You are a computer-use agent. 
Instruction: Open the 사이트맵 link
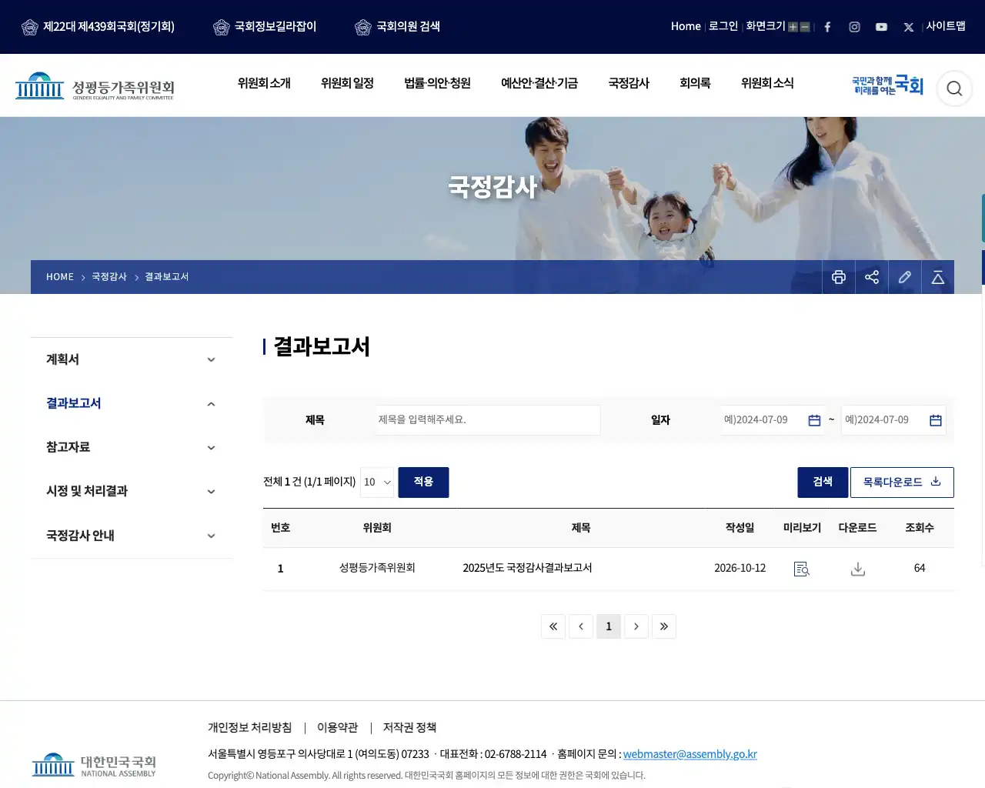[946, 26]
